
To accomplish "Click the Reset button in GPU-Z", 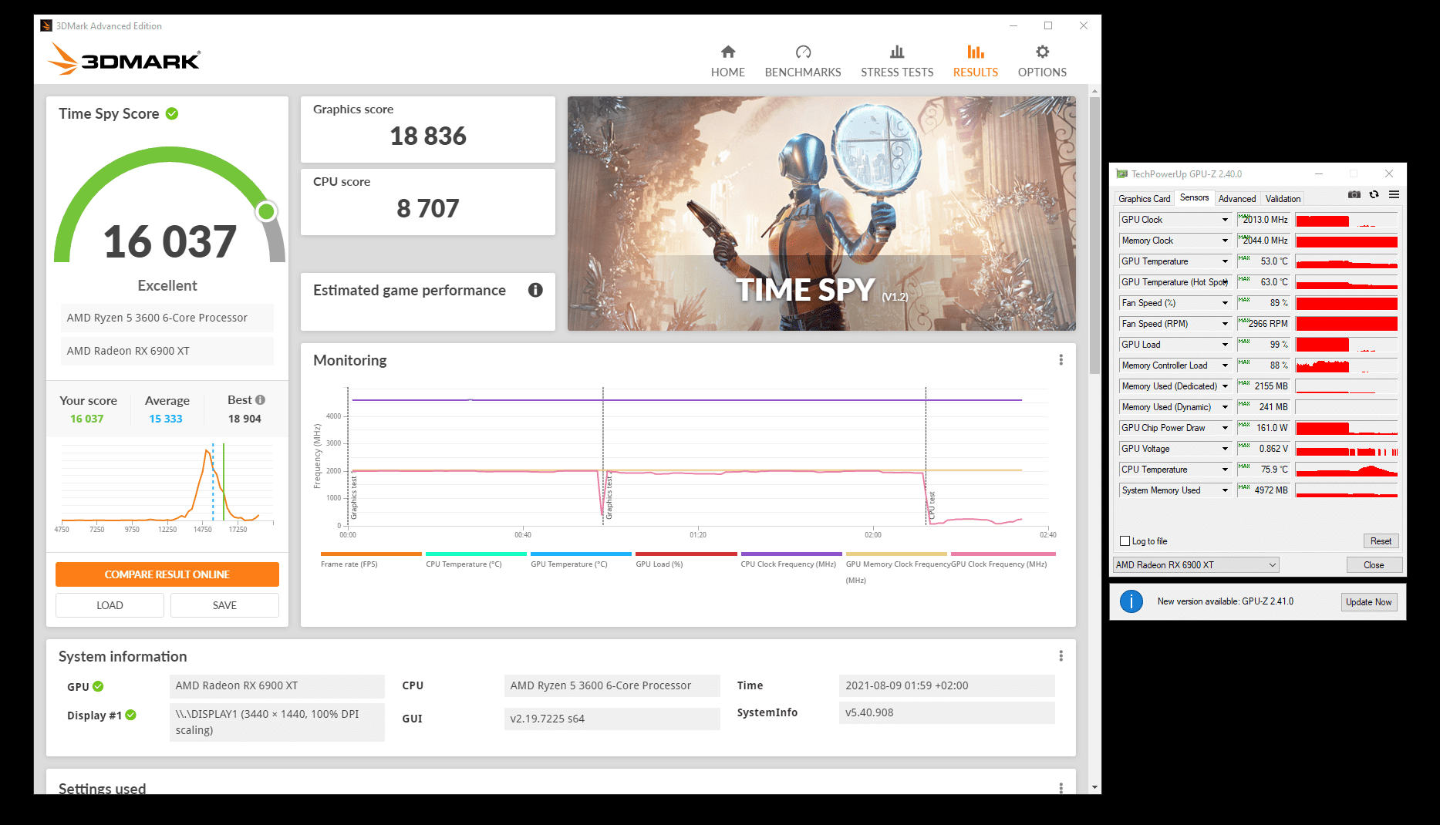I will (x=1381, y=541).
